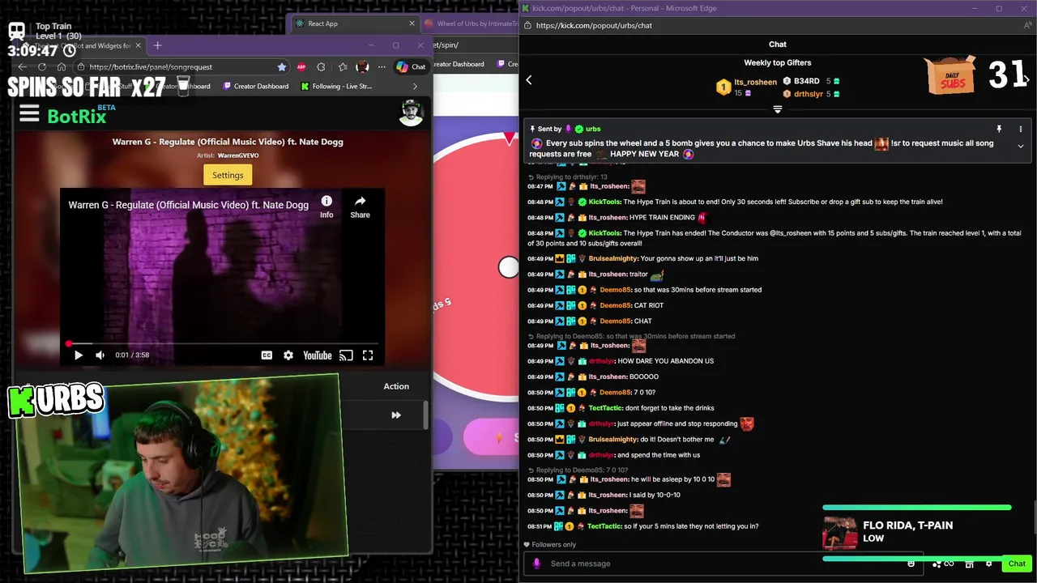The width and height of the screenshot is (1037, 583).
Task: Open the browser profile avatar in toolbar
Action: (362, 67)
